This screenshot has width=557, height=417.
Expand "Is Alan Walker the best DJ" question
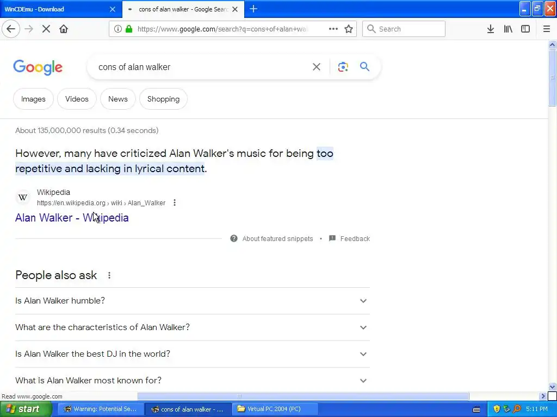click(x=193, y=354)
